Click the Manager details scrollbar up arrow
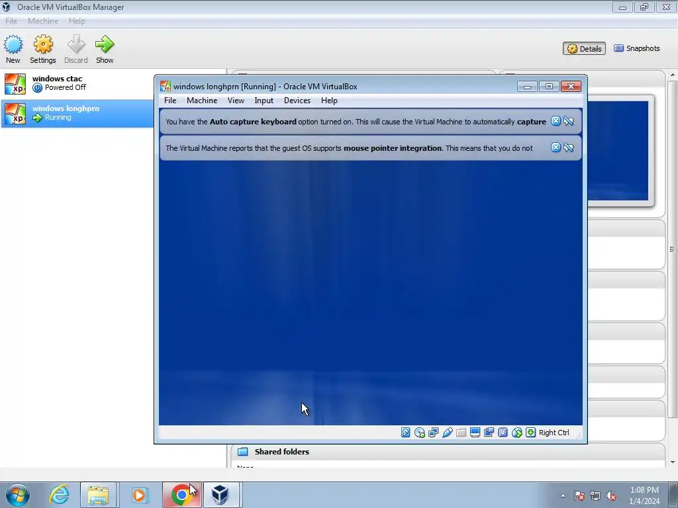This screenshot has width=678, height=508. (x=673, y=75)
